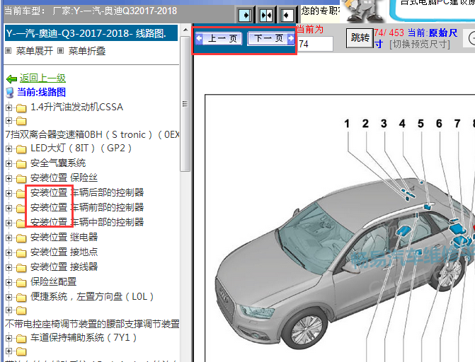Go to next page with 下一页
This screenshot has height=362, width=475.
coord(271,38)
